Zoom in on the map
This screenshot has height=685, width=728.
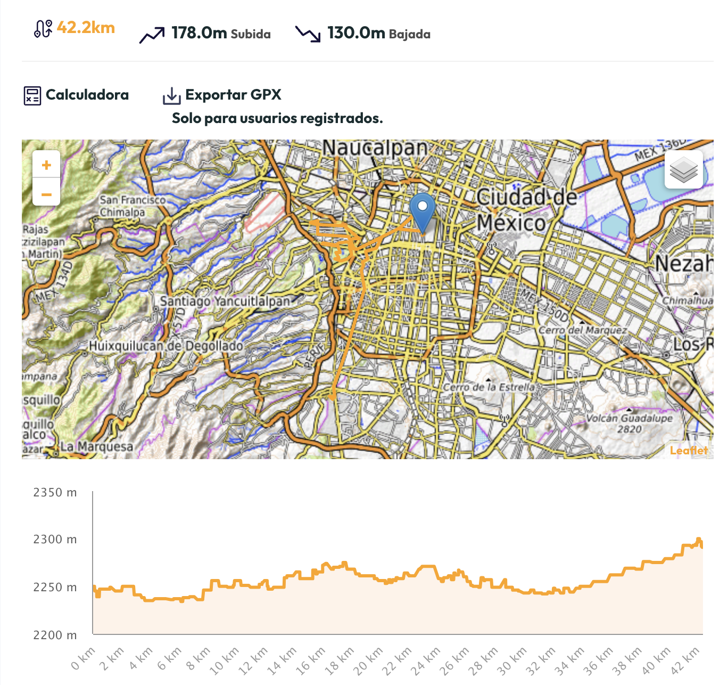[46, 165]
